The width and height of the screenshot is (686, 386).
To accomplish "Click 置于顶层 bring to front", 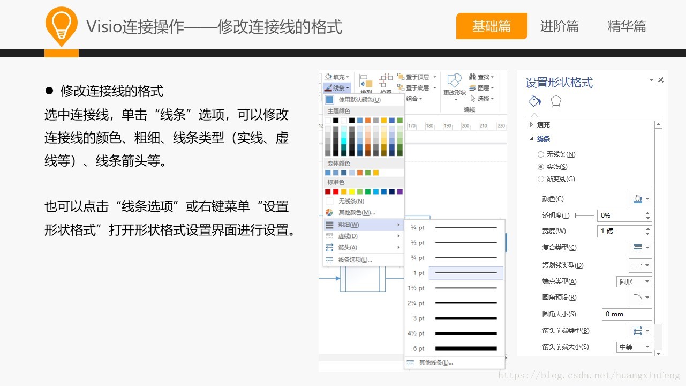I will tap(416, 77).
